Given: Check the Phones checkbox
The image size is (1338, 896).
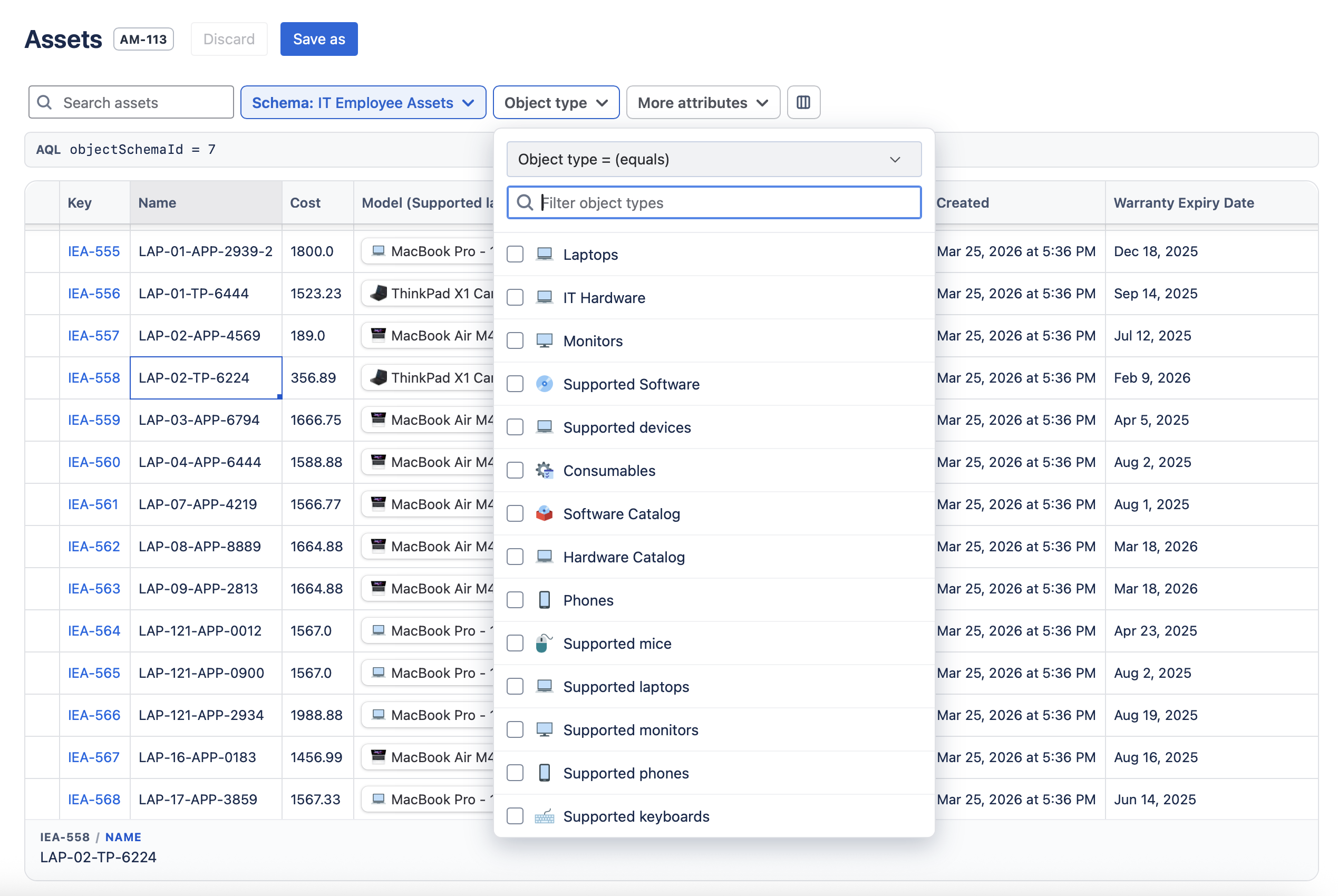Looking at the screenshot, I should pos(515,600).
